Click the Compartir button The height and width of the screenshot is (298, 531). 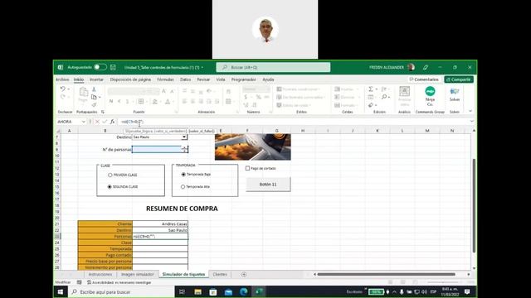pos(459,79)
